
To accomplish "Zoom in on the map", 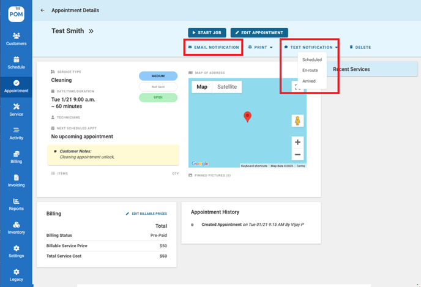I will [297, 142].
